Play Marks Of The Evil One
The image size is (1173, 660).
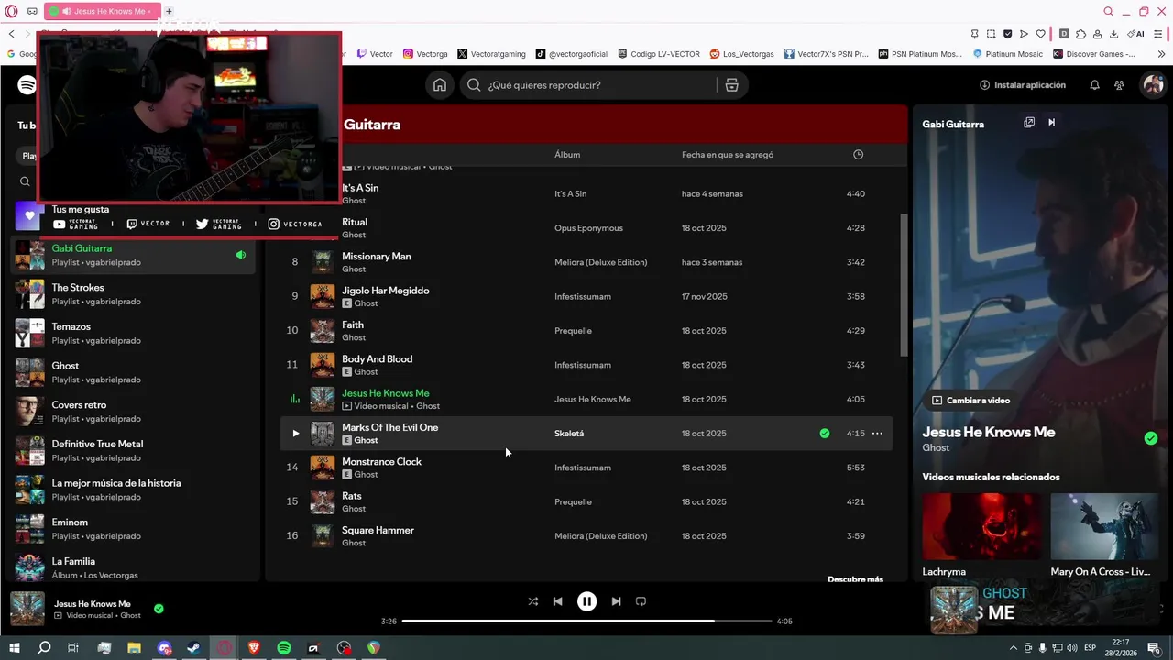pos(295,434)
